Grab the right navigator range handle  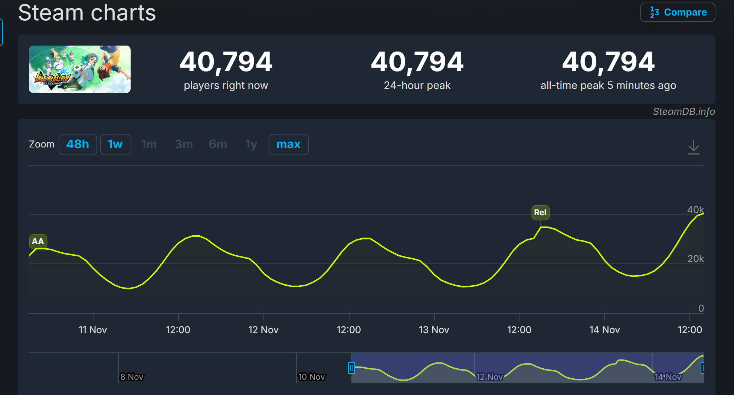702,368
